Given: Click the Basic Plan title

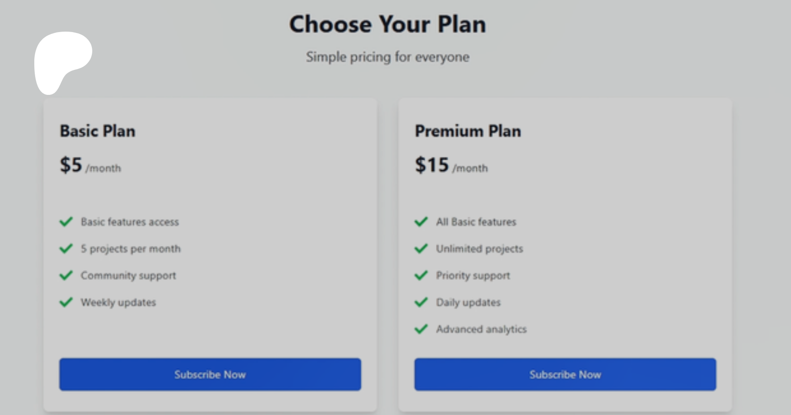Looking at the screenshot, I should pos(98,131).
